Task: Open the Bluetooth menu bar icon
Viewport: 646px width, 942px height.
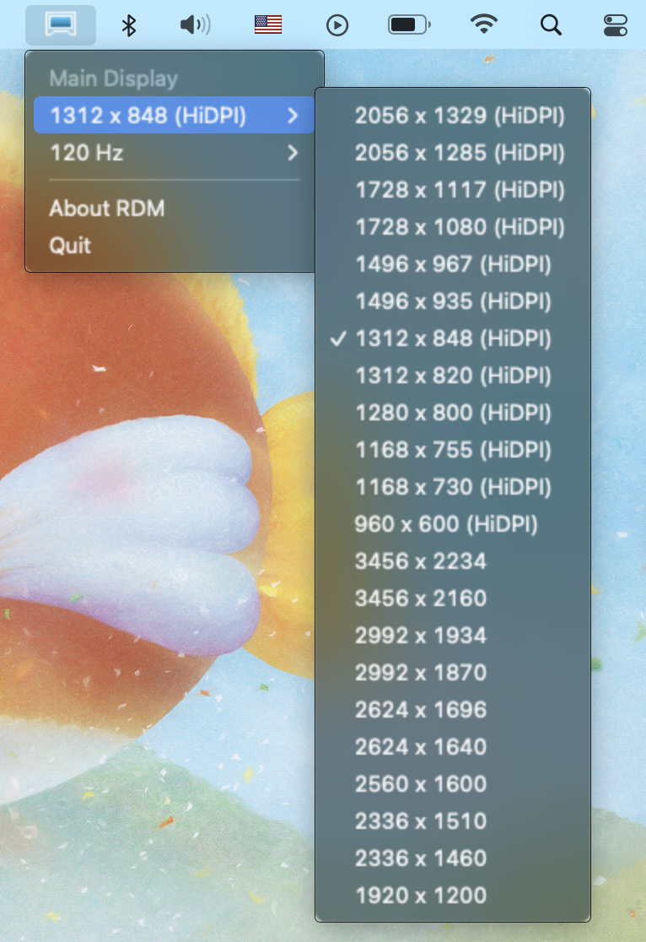Action: 128,25
